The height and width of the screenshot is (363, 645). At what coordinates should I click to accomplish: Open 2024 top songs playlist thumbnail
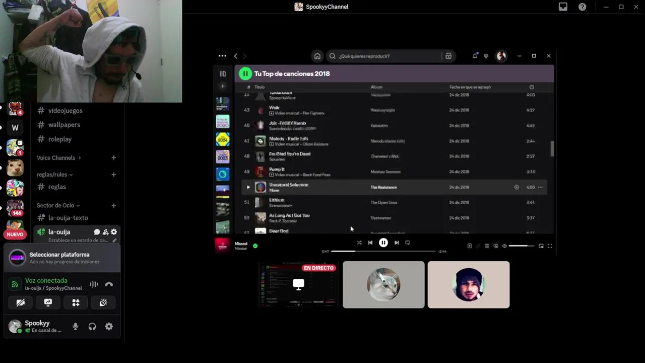click(222, 139)
